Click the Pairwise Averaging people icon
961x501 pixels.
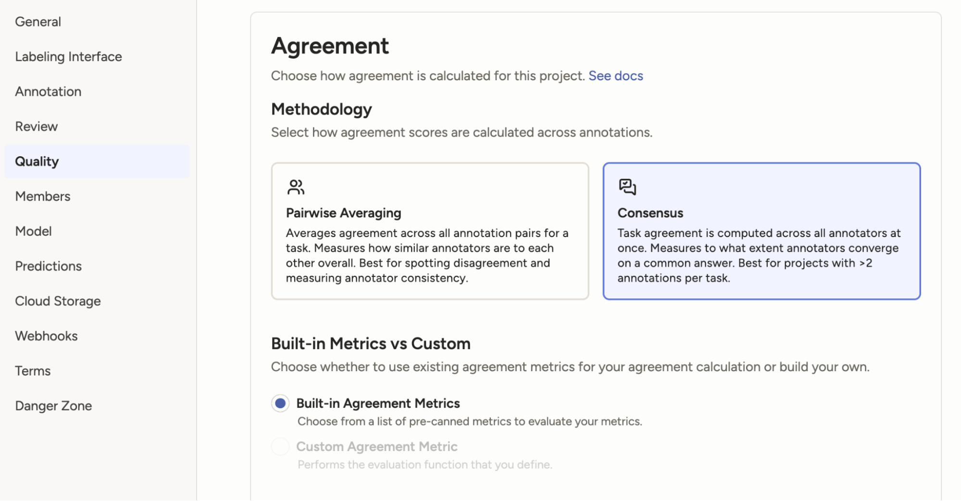(296, 187)
